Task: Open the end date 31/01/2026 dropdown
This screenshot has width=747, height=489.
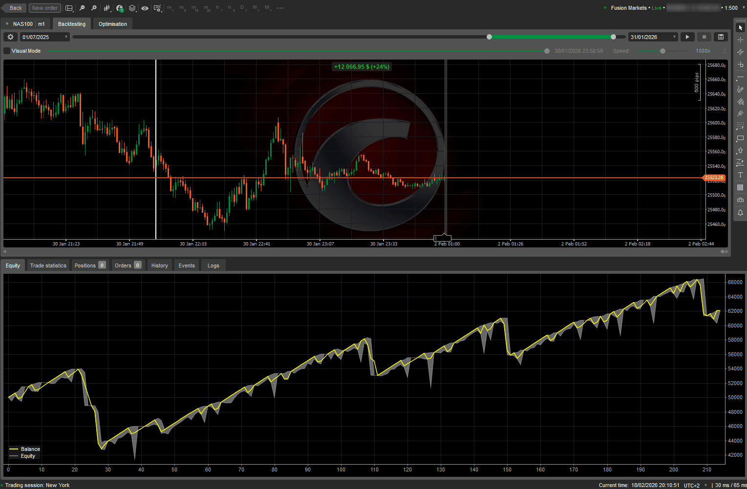Action: click(674, 37)
